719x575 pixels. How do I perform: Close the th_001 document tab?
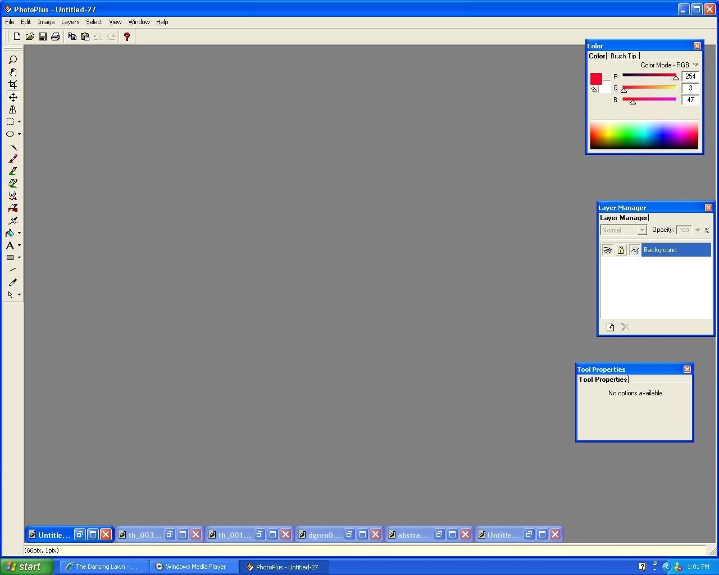click(x=285, y=535)
